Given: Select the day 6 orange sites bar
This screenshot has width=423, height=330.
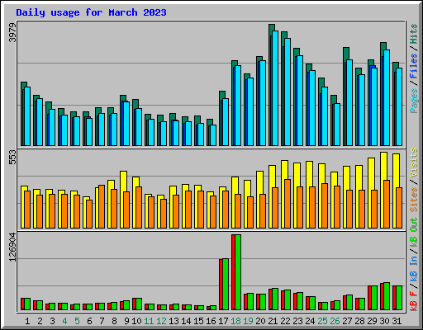Looking at the screenshot, I should [89, 214].
